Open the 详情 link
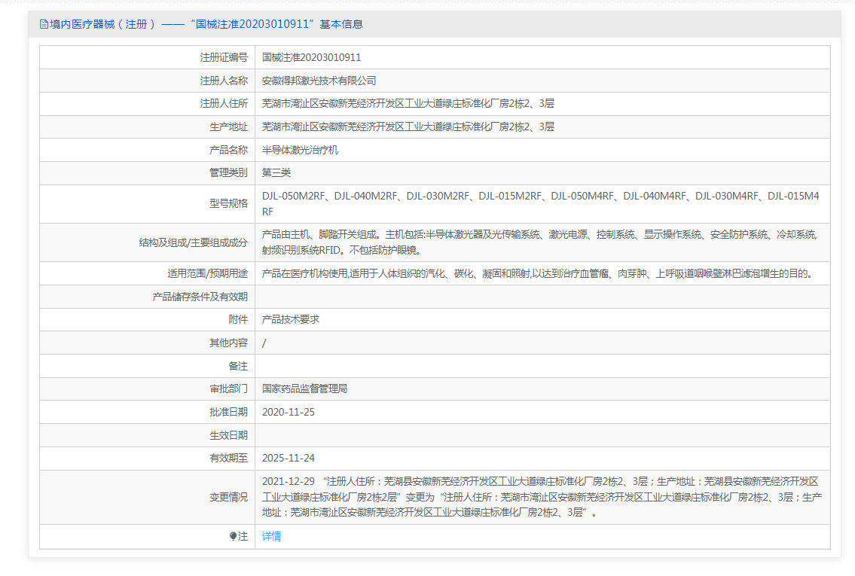Image resolution: width=855 pixels, height=576 pixels. [271, 537]
